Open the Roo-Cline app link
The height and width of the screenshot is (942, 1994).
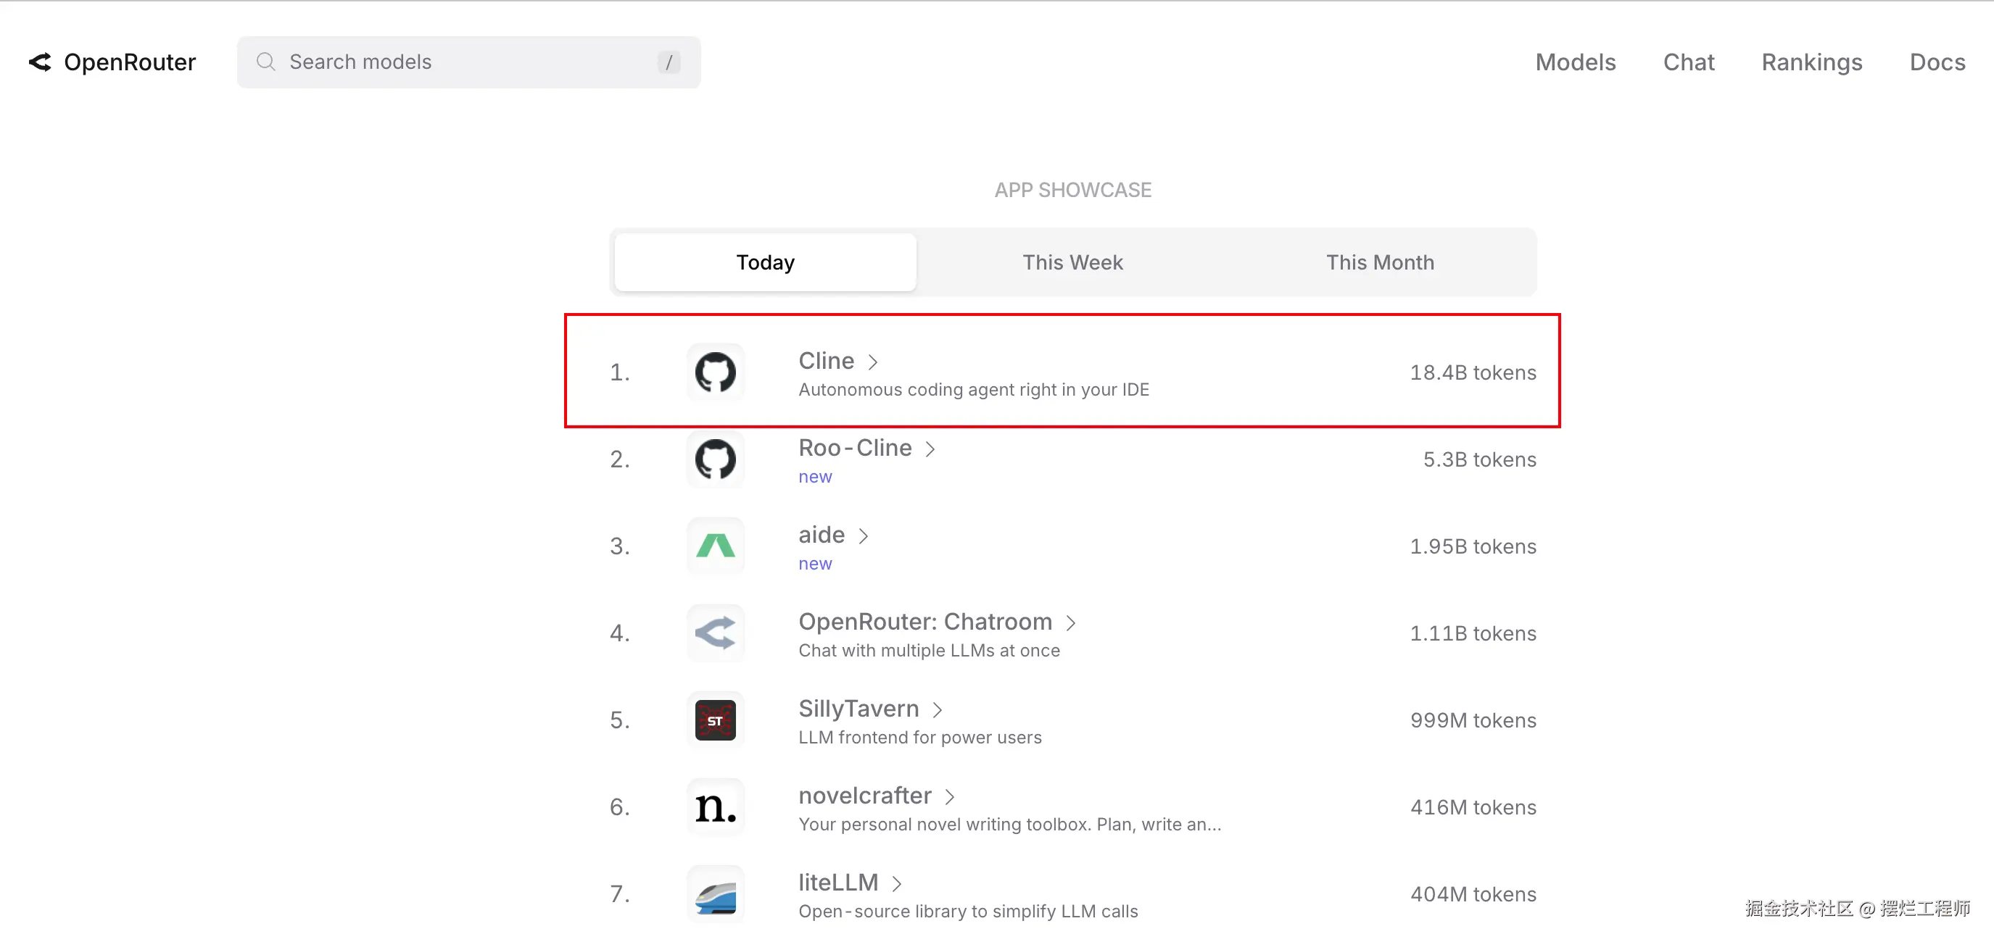(855, 448)
